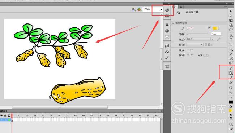The width and height of the screenshot is (235, 133).
Task: Click the stroke width value field 4.00
Action: [x=216, y=34]
